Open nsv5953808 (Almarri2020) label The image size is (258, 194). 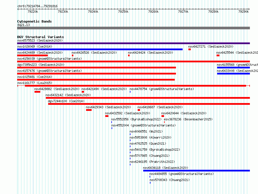pos(150,137)
